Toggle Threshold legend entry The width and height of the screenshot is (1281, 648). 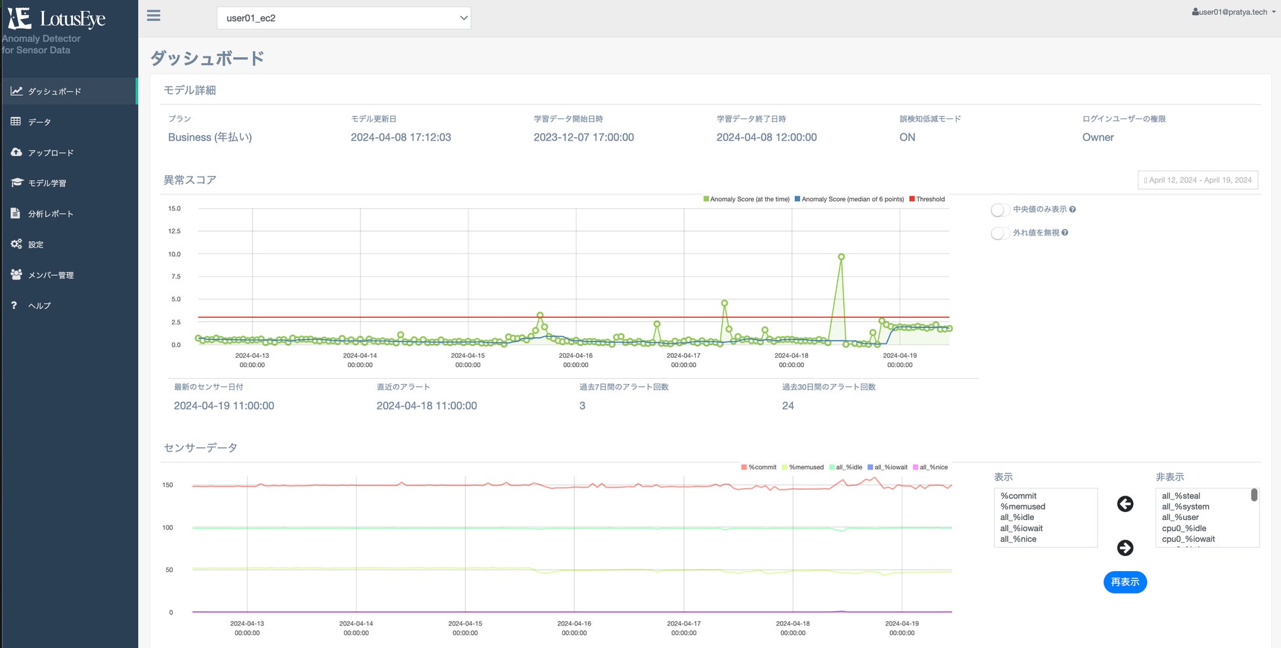point(927,199)
